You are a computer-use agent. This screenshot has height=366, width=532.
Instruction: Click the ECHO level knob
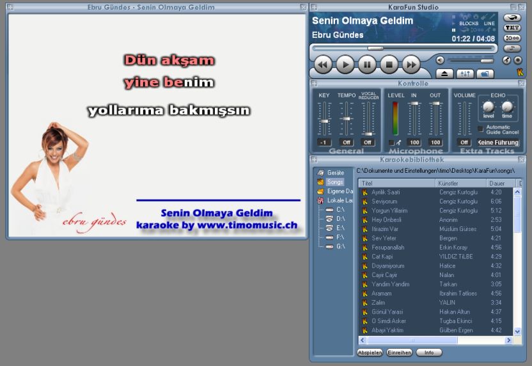[489, 107]
